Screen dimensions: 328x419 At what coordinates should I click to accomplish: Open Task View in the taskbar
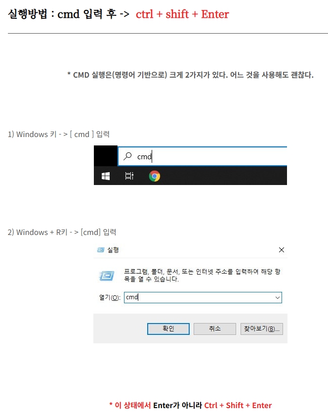129,176
